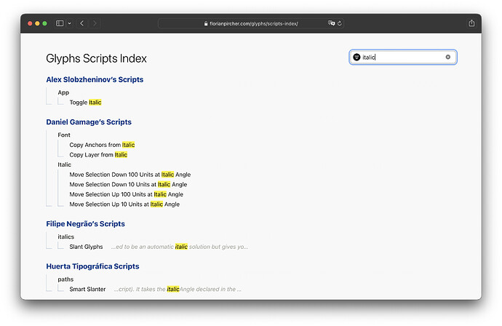Click the filter icon in search field
Viewport: 502px width, 326px height.
click(356, 57)
